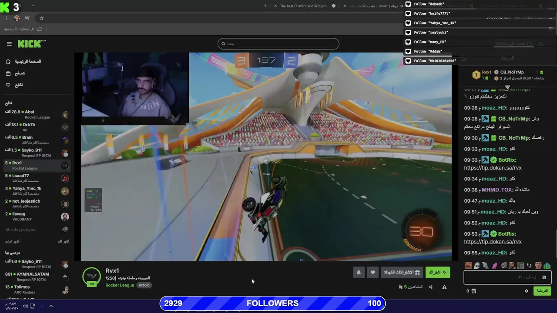The image size is (557, 313).
Task: Click the green bars emote in chat
Action: coord(547,266)
